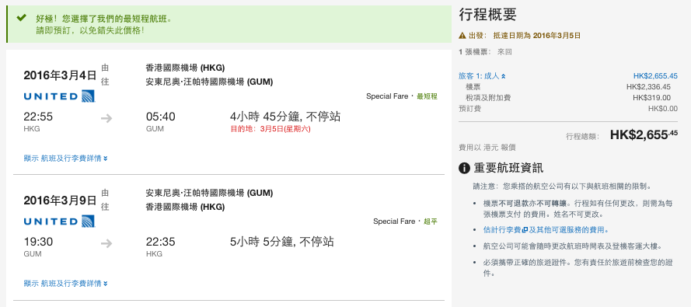The height and width of the screenshot is (307, 691).
Task: Click United logo on March 9 flight
Action: (x=59, y=221)
